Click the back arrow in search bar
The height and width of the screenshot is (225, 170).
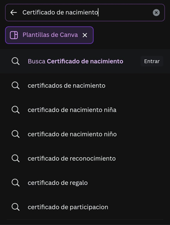pyautogui.click(x=14, y=12)
